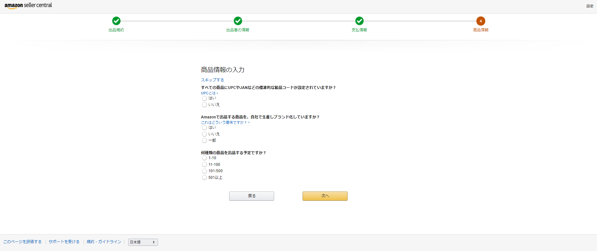597x251 pixels.
Task: Expand the これはどういう意味ですか？ explanation
Action: 225,122
